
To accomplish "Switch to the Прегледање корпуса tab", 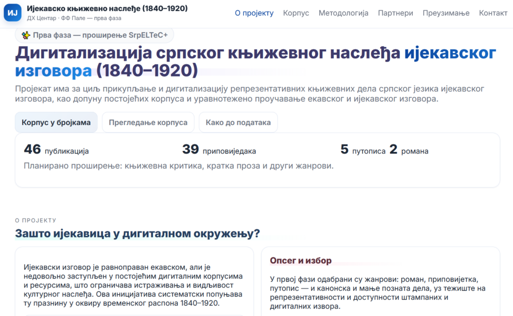I will [148, 122].
